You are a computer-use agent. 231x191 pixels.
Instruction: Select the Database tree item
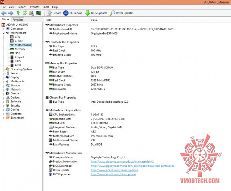tap(13, 114)
